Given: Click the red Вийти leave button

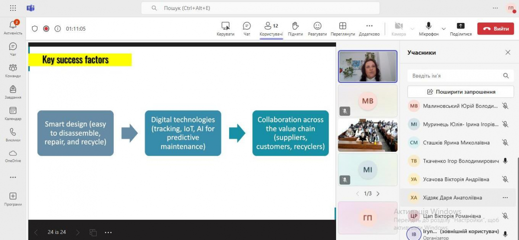Looking at the screenshot, I should pyautogui.click(x=495, y=29).
